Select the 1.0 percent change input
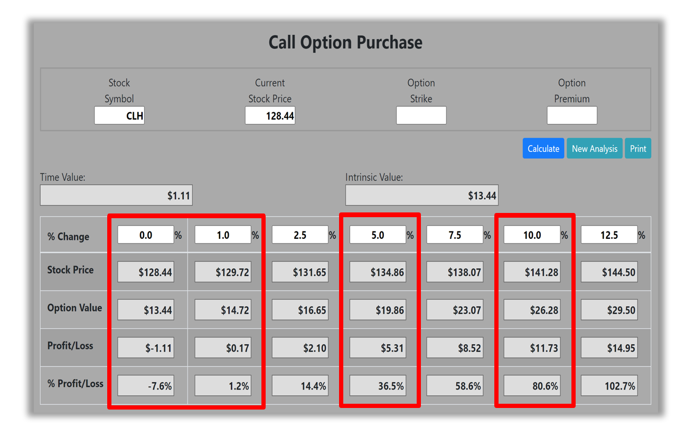Viewport: 695px width, 428px height. pos(223,235)
